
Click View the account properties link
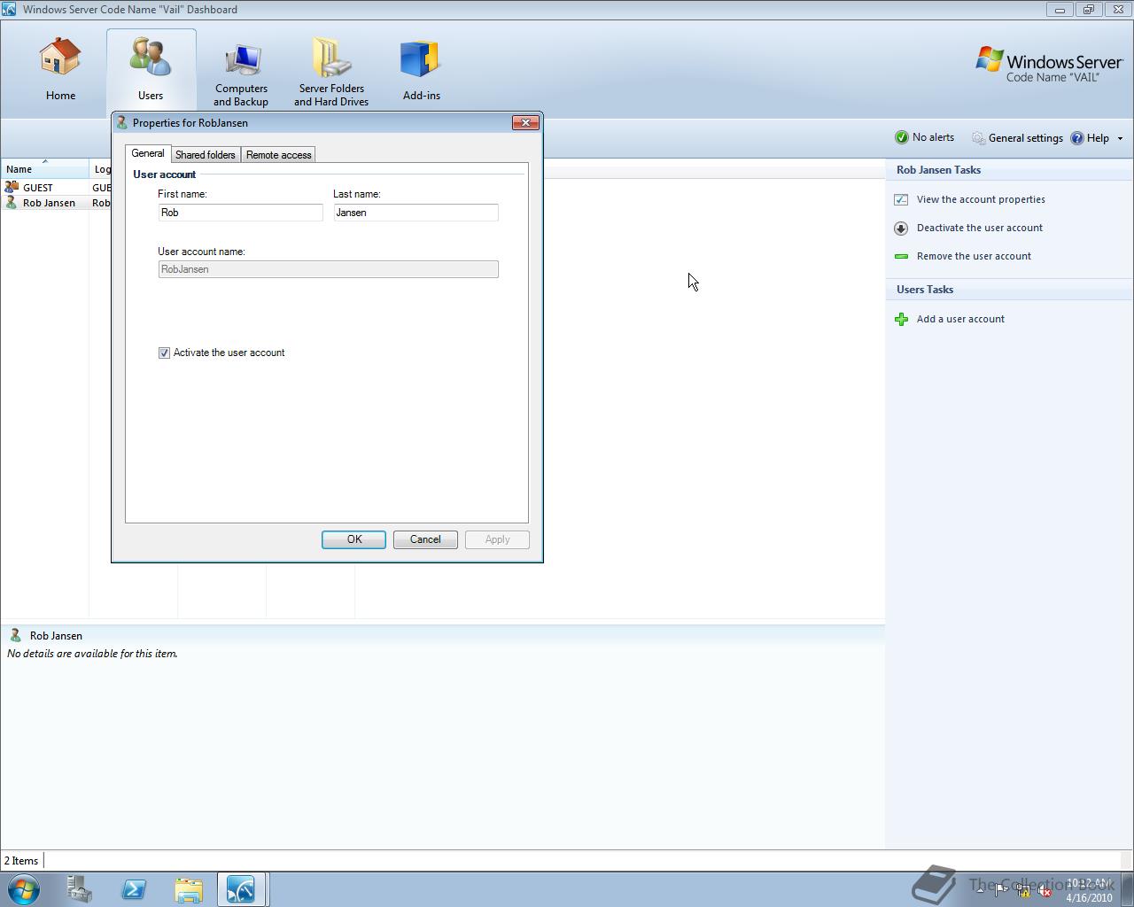pos(981,199)
